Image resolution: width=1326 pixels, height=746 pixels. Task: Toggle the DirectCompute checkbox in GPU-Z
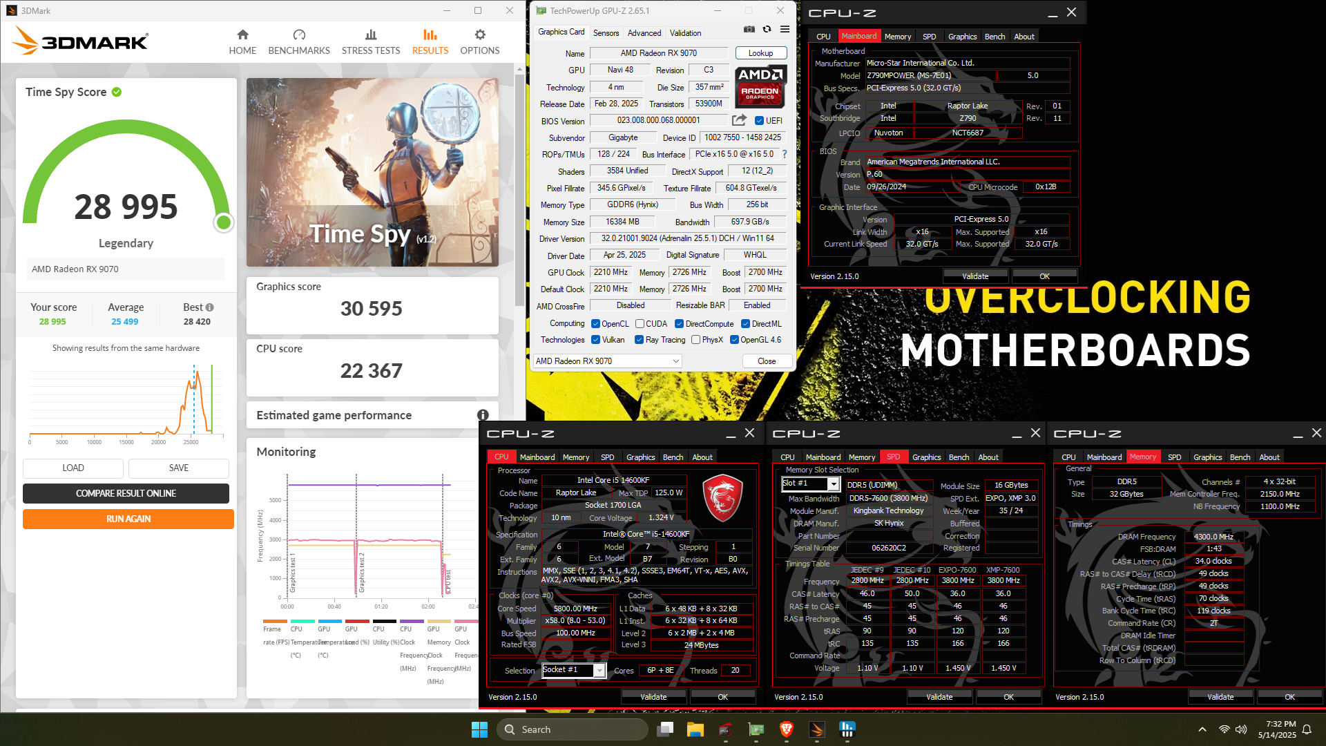(679, 324)
